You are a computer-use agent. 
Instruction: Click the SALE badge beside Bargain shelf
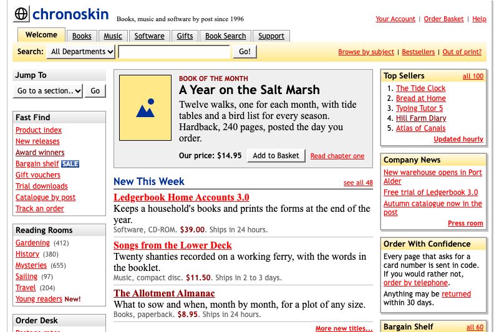pyautogui.click(x=70, y=164)
